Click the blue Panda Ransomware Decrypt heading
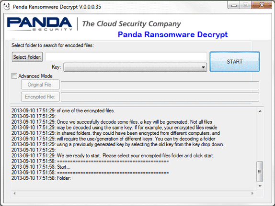The image size is (275, 206). (173, 34)
